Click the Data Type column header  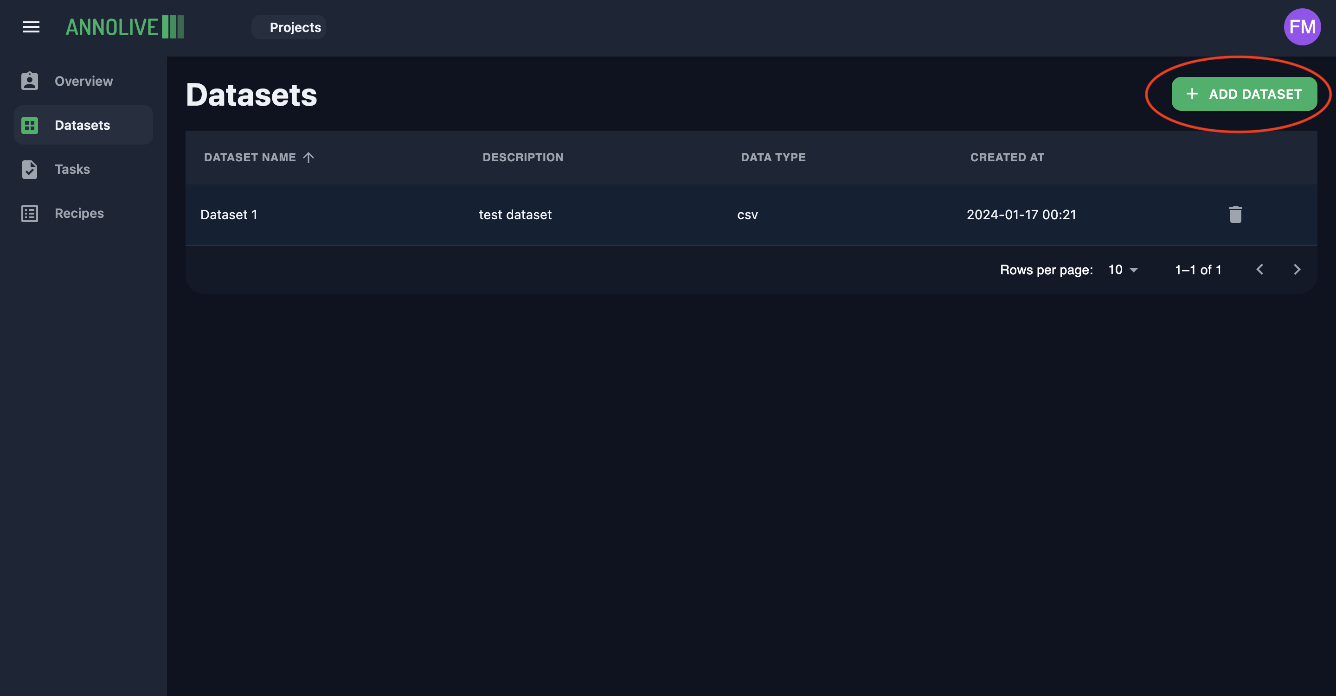(773, 157)
